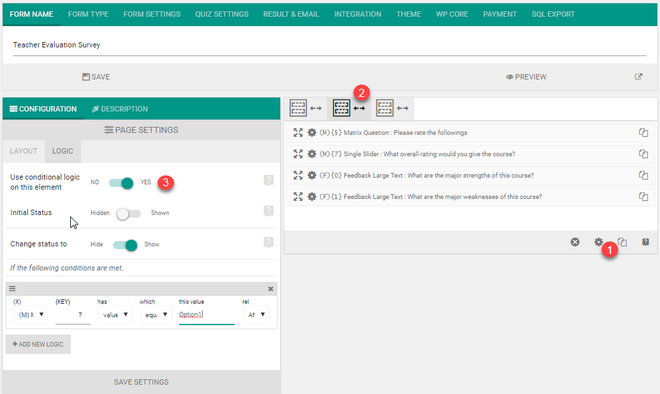The image size is (660, 394).
Task: Open the (X) element type dropdown
Action: click(31, 315)
